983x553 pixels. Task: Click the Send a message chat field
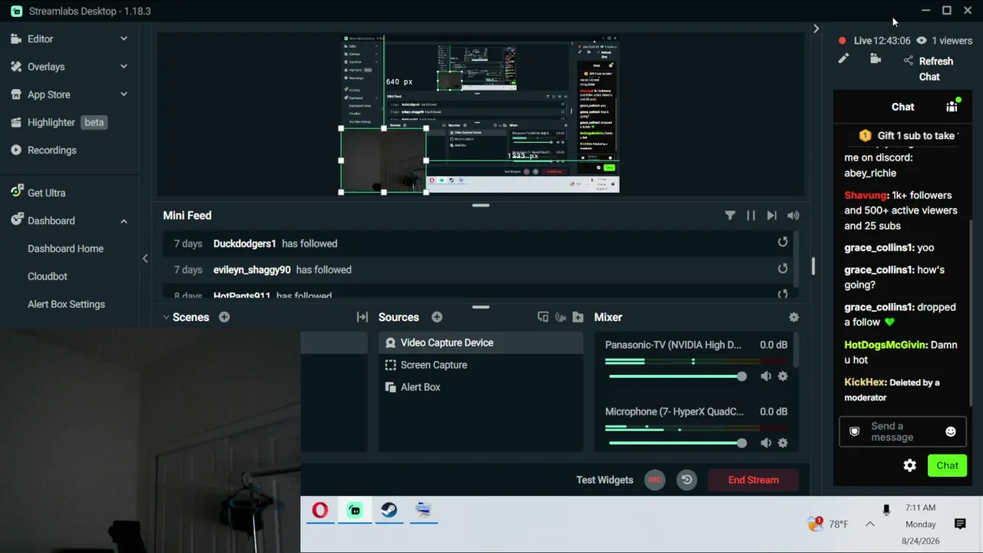point(902,432)
